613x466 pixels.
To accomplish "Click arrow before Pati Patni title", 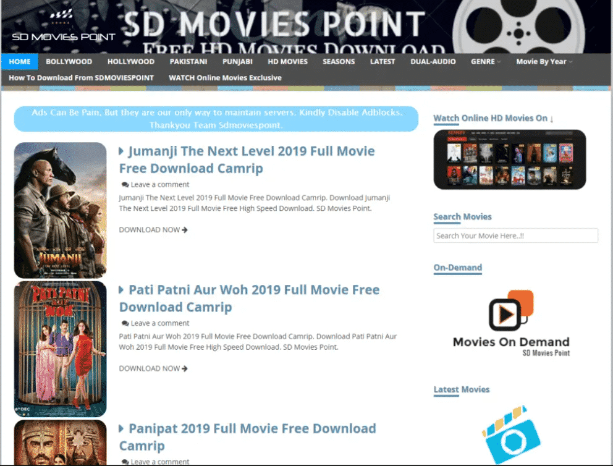I will (x=121, y=290).
